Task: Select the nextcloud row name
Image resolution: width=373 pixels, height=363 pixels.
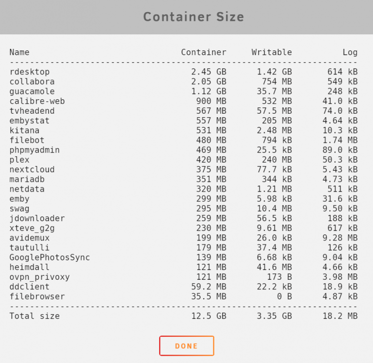Action: [32, 169]
